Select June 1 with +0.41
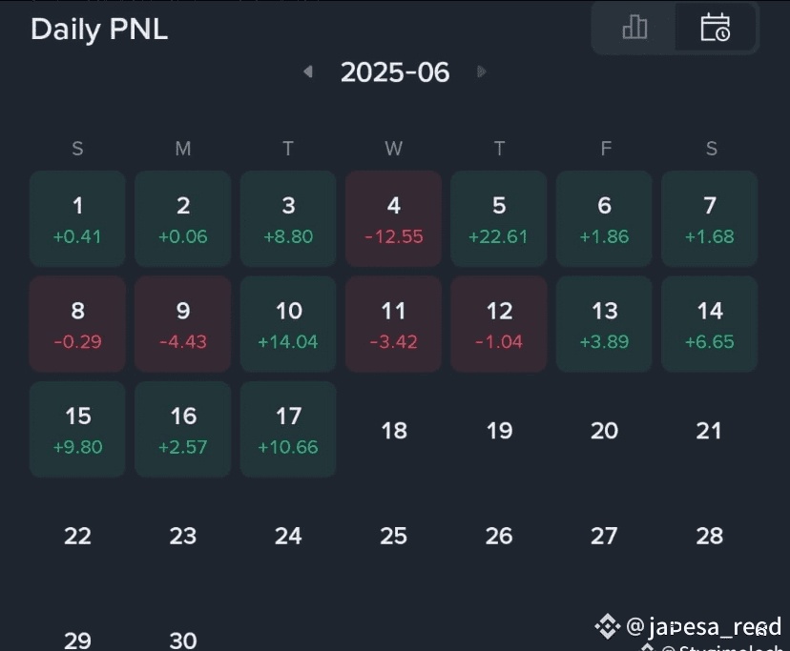Screen dimensions: 790x651 [77, 219]
